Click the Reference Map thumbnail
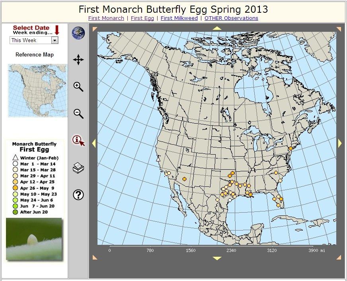Image resolution: width=347 pixels, height=281 pixels. coord(37,91)
